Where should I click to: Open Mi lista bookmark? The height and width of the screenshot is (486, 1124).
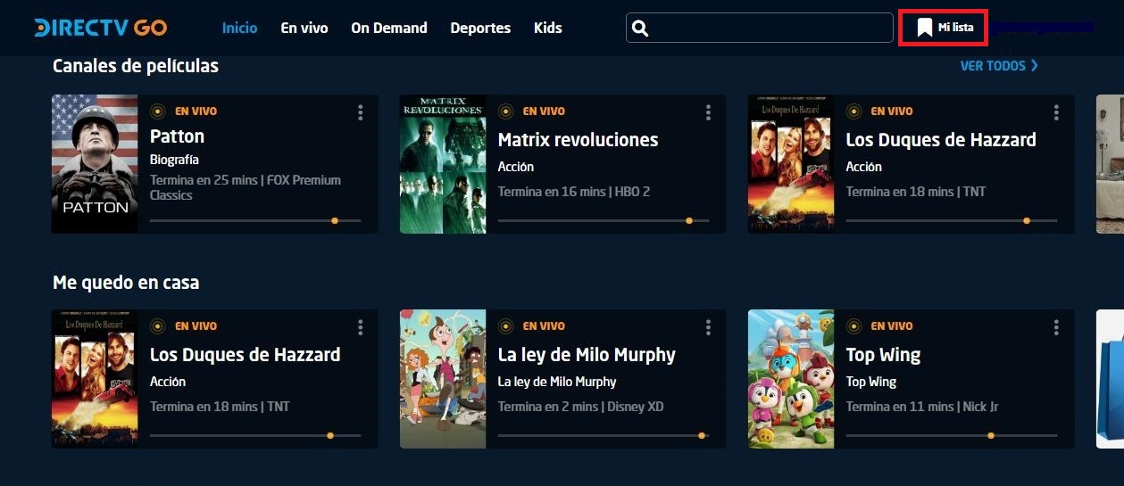(x=945, y=28)
